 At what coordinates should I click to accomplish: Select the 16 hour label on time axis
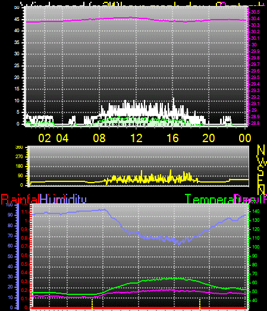click(172, 138)
